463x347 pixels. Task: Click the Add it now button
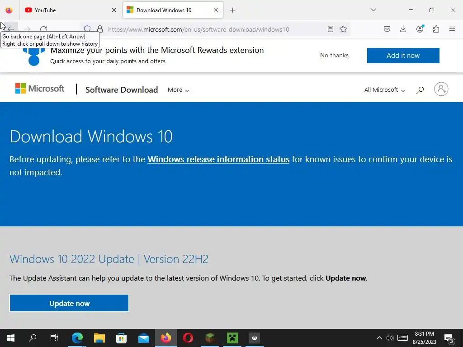tap(403, 56)
